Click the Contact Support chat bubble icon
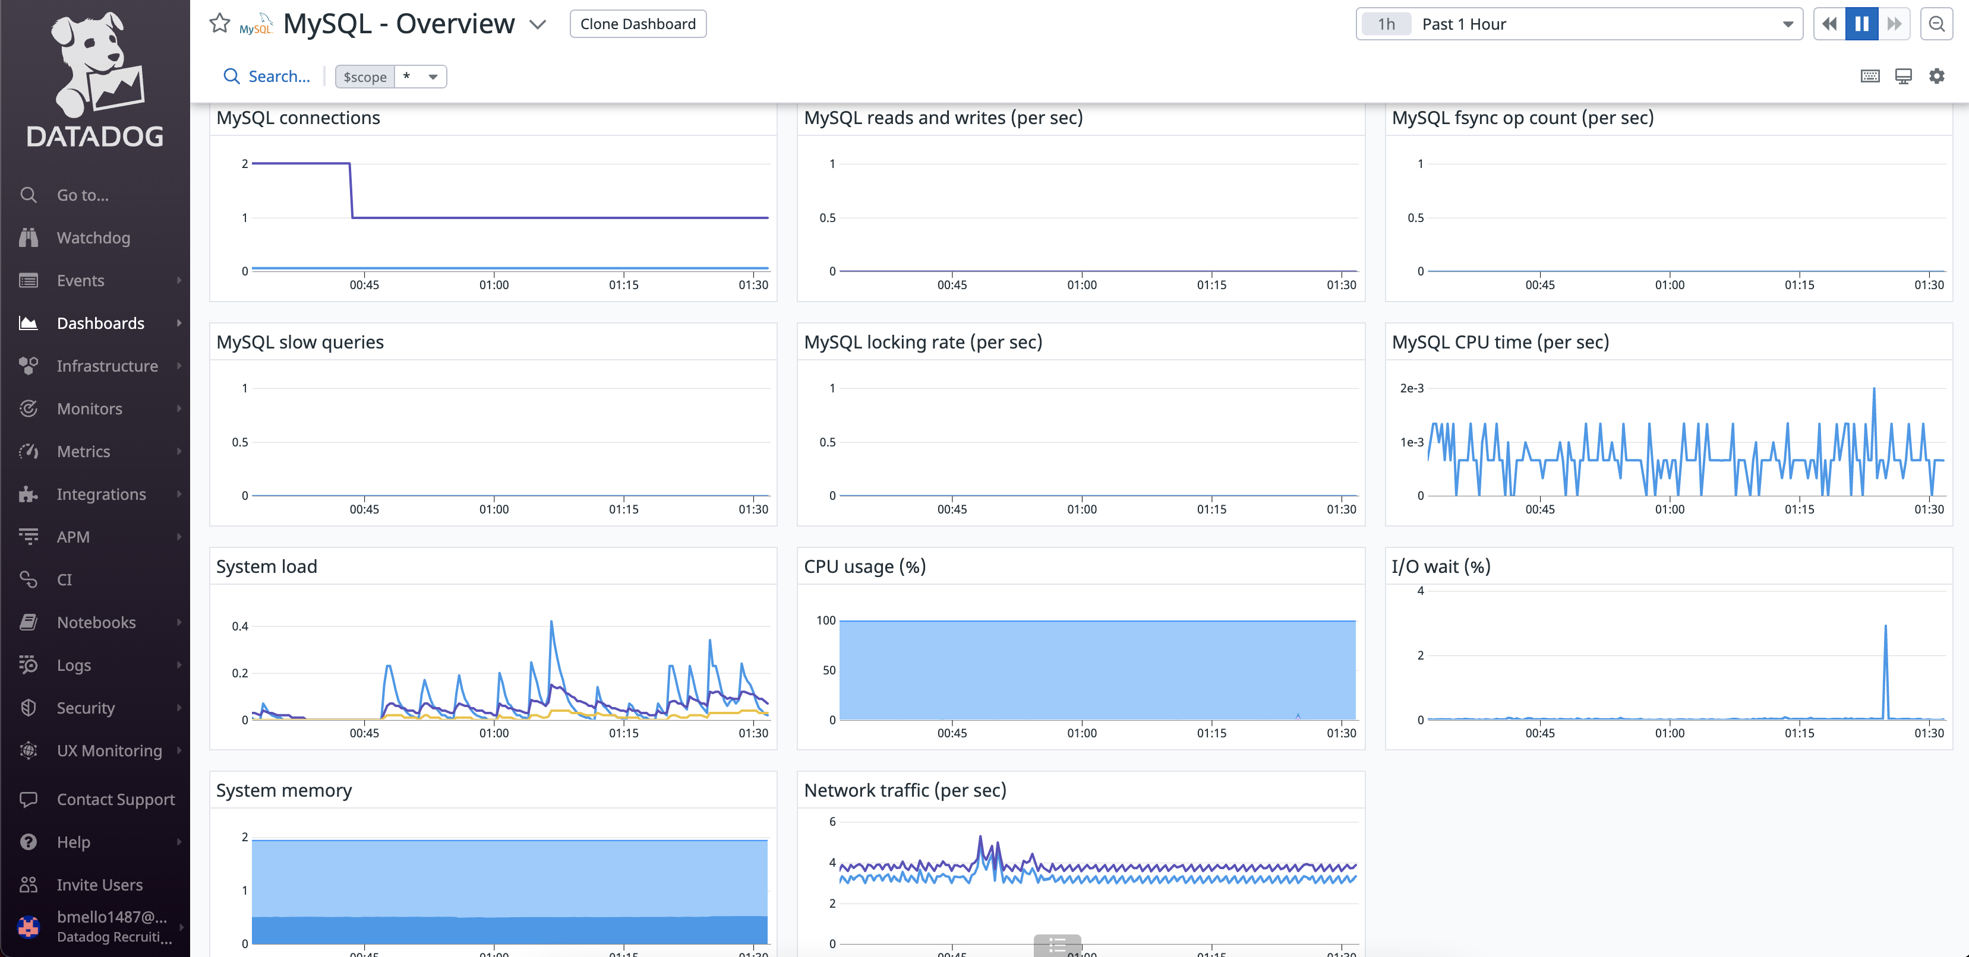 point(29,800)
